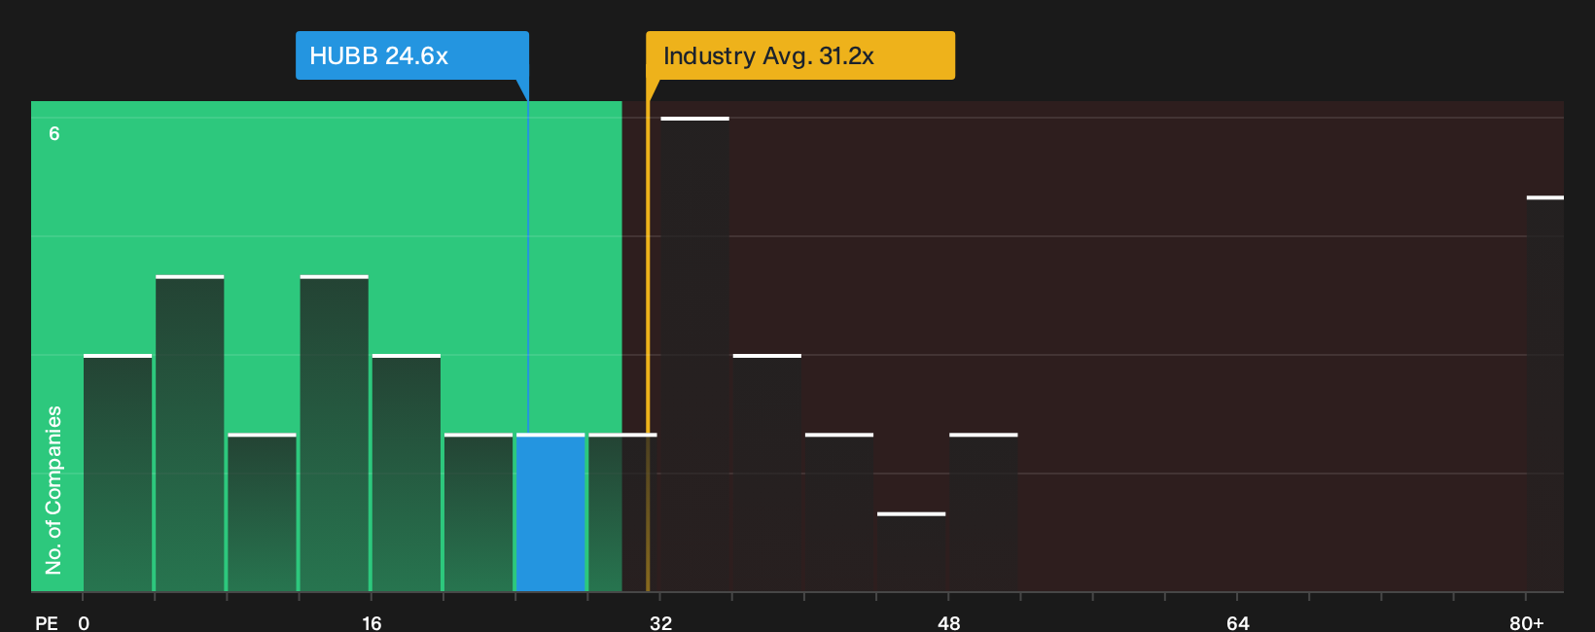Click the x-axis label 32
Viewport: 1595px width, 632px height.
pos(660,622)
